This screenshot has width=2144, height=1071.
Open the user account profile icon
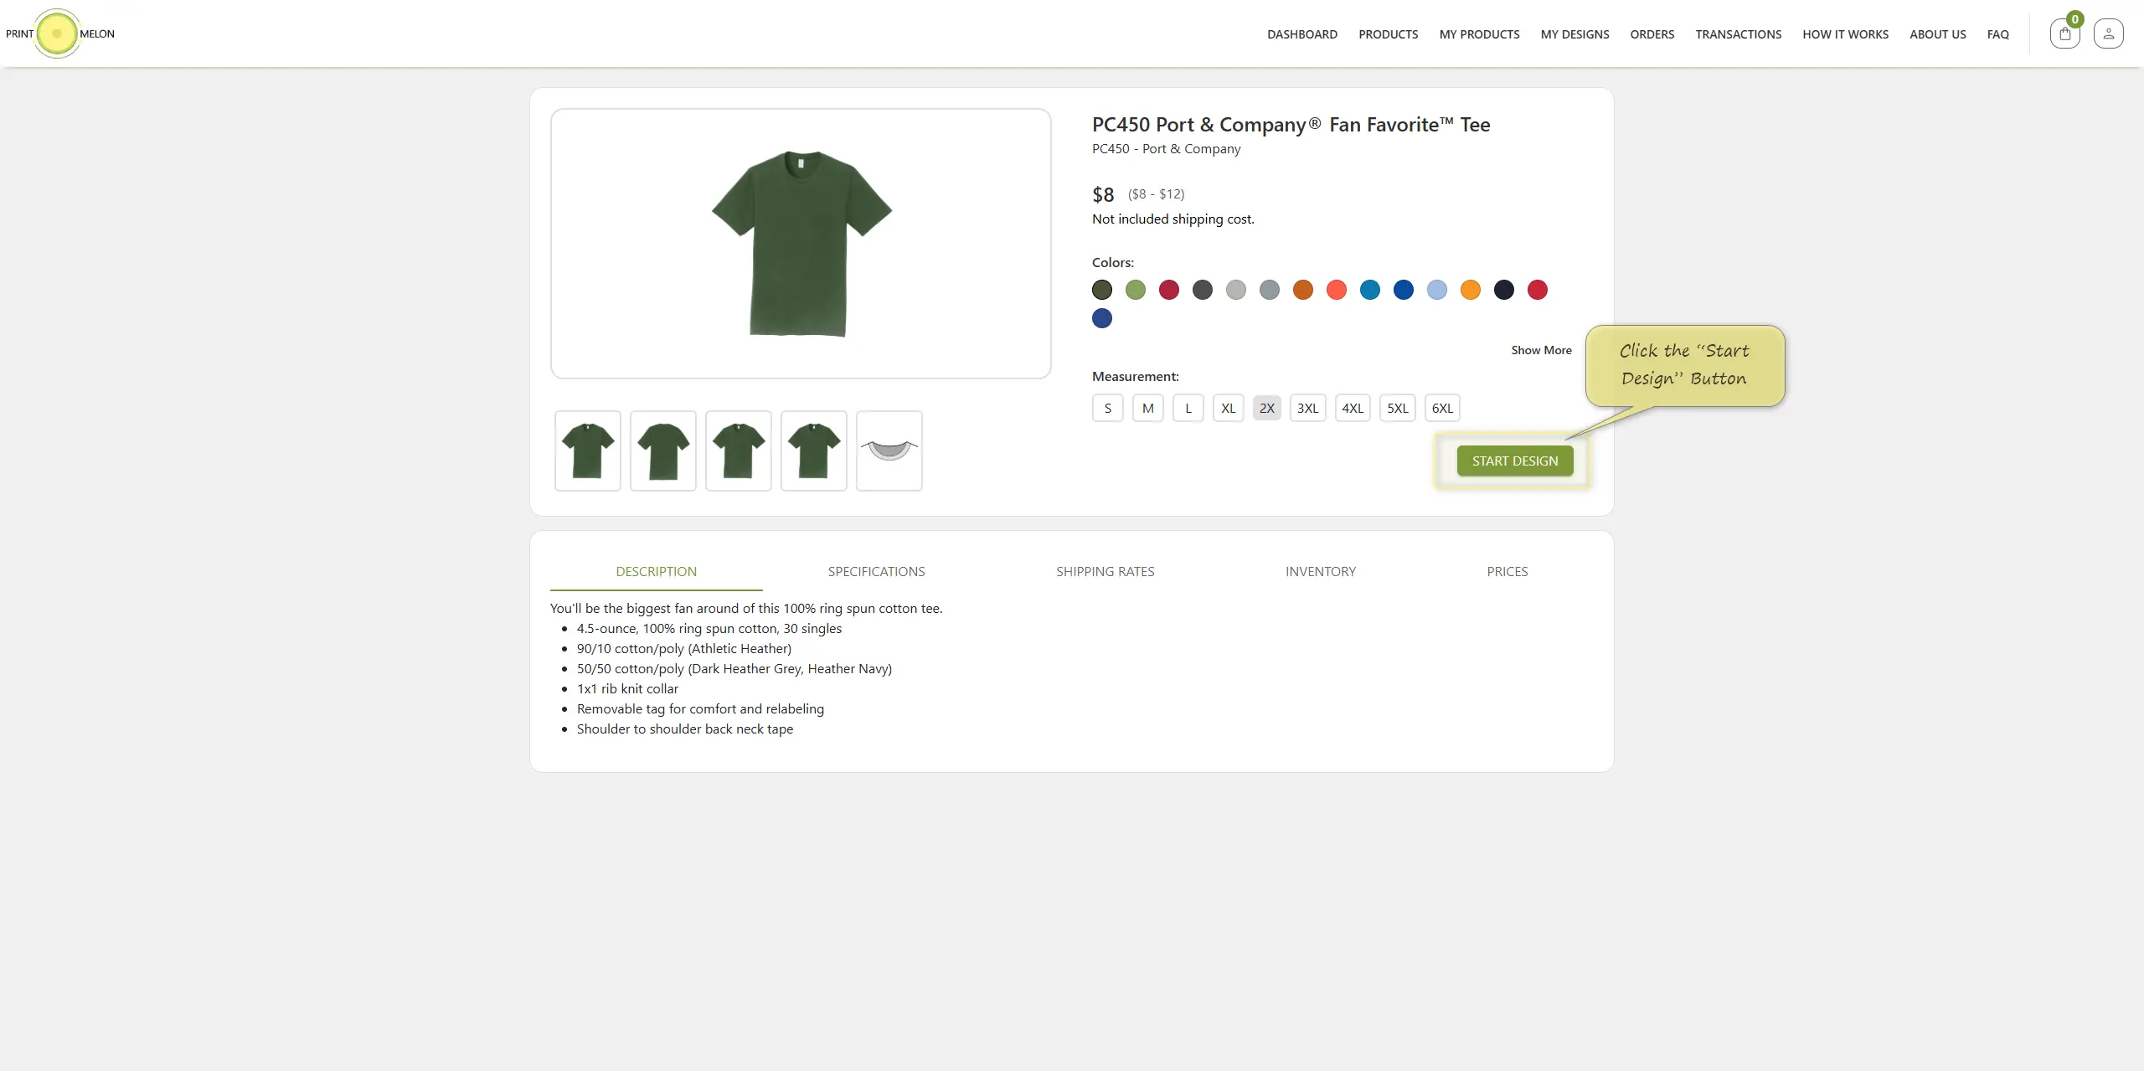point(2108,33)
